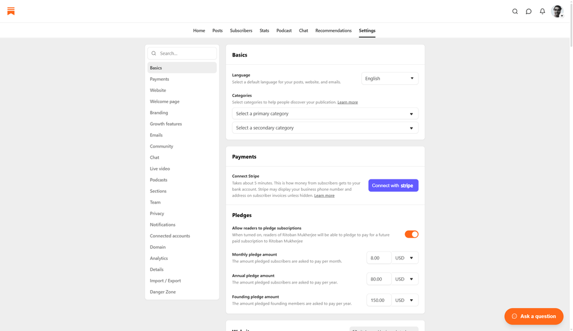Viewport: 573px width, 331px height.
Task: Toggle allow readers to pledge subscriptions
Action: 411,234
